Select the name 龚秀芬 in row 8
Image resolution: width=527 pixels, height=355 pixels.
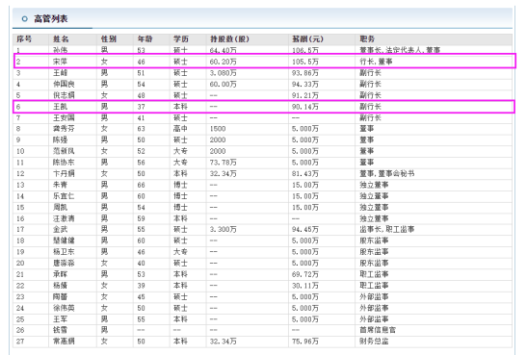(64, 129)
